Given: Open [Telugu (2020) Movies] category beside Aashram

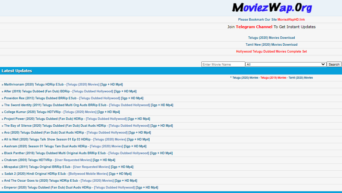Looking at the screenshot, I should pyautogui.click(x=106, y=146).
